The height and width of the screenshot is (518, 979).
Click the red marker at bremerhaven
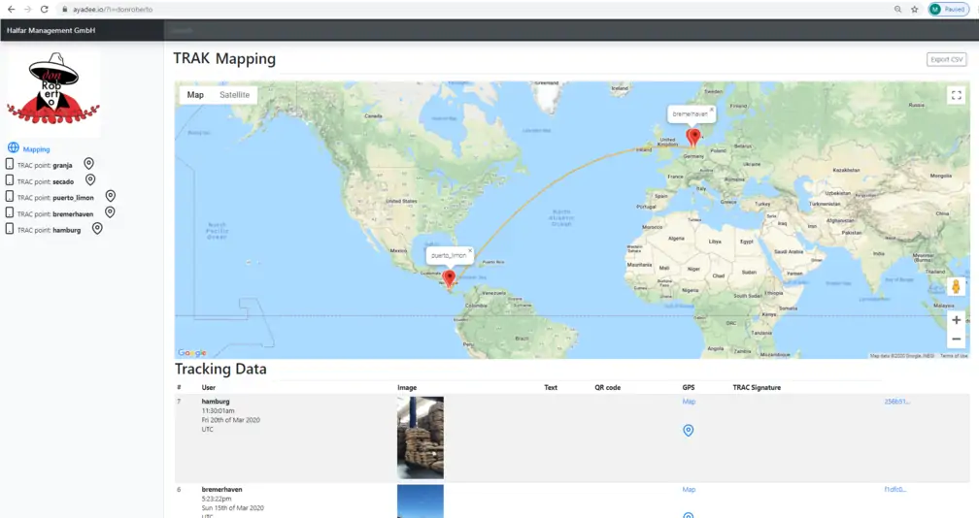tap(693, 137)
